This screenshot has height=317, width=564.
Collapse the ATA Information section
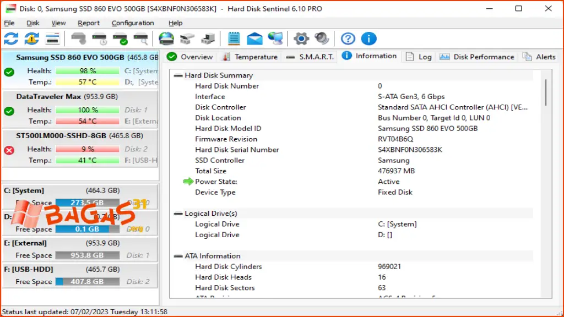tap(178, 256)
